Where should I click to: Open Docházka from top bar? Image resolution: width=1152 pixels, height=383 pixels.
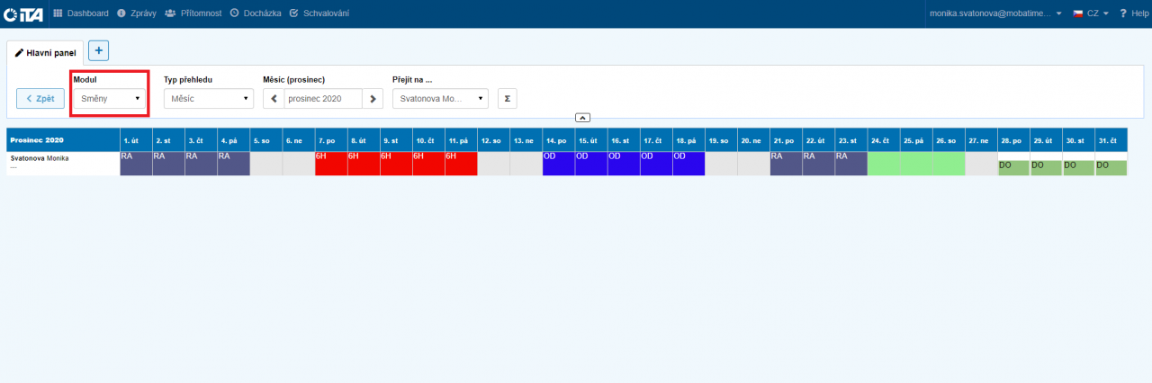(256, 13)
